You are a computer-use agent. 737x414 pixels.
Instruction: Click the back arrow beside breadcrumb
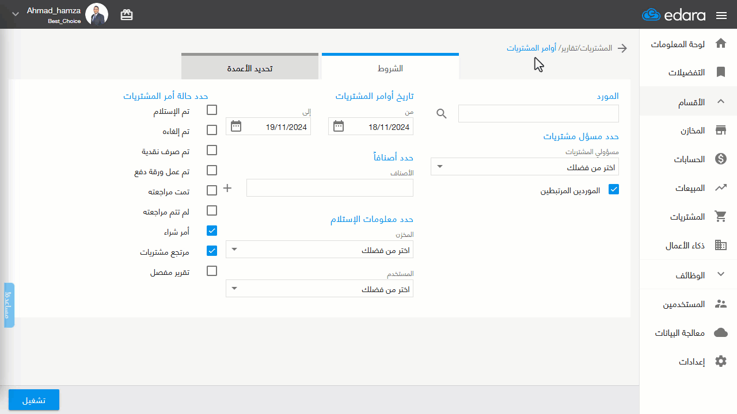click(x=622, y=48)
